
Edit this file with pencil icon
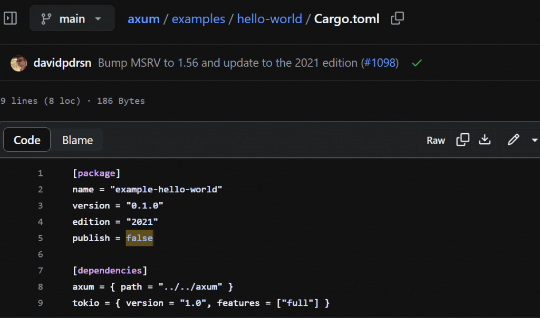click(x=513, y=140)
